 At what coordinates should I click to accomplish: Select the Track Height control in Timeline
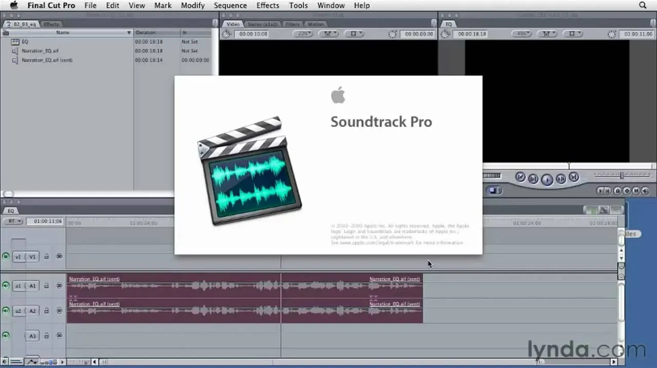click(x=48, y=362)
